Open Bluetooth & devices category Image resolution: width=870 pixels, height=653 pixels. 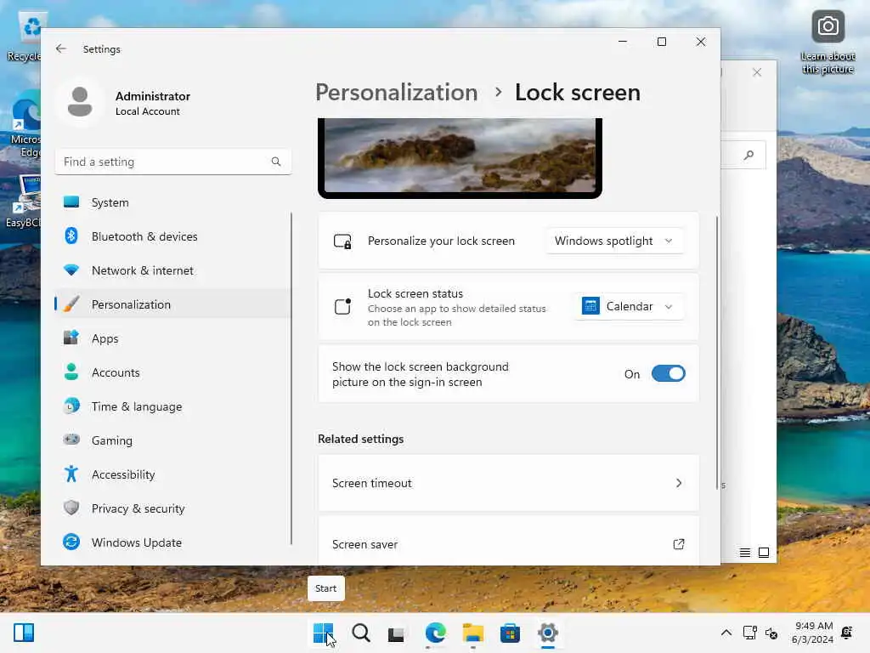[172, 236]
